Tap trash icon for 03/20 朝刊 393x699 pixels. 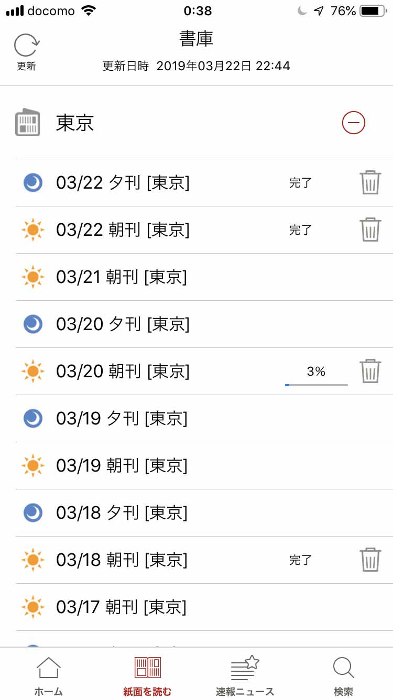click(370, 371)
